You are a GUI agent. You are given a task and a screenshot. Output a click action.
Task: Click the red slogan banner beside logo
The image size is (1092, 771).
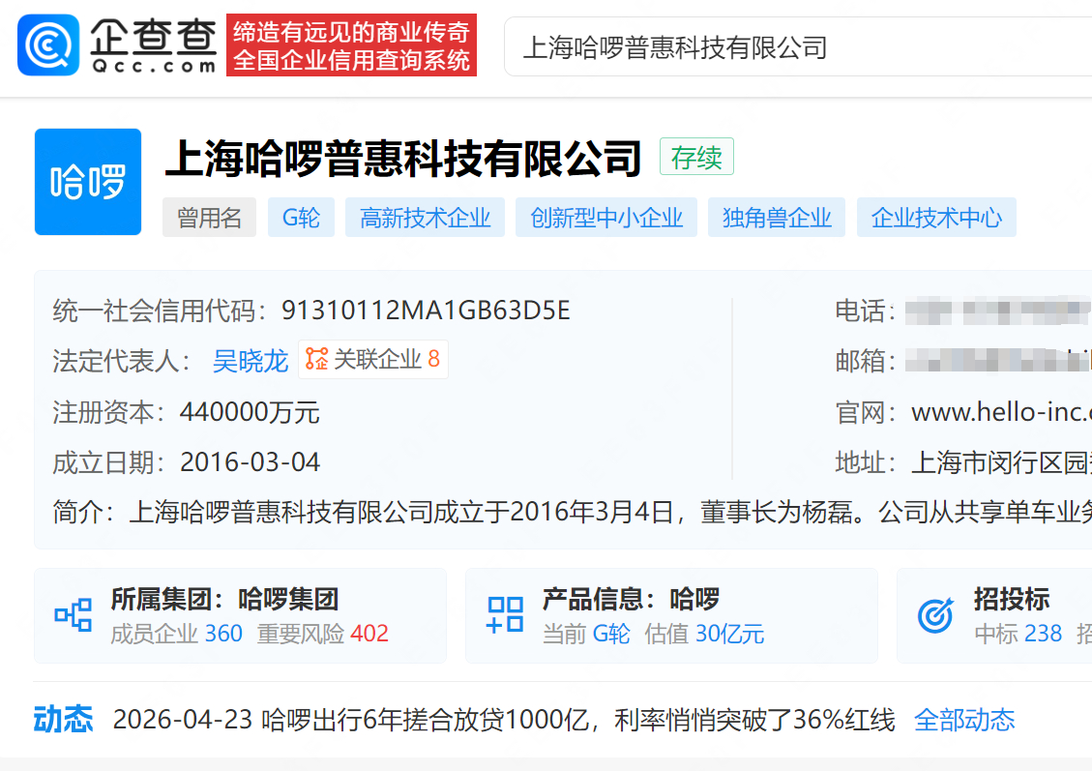[x=351, y=45]
